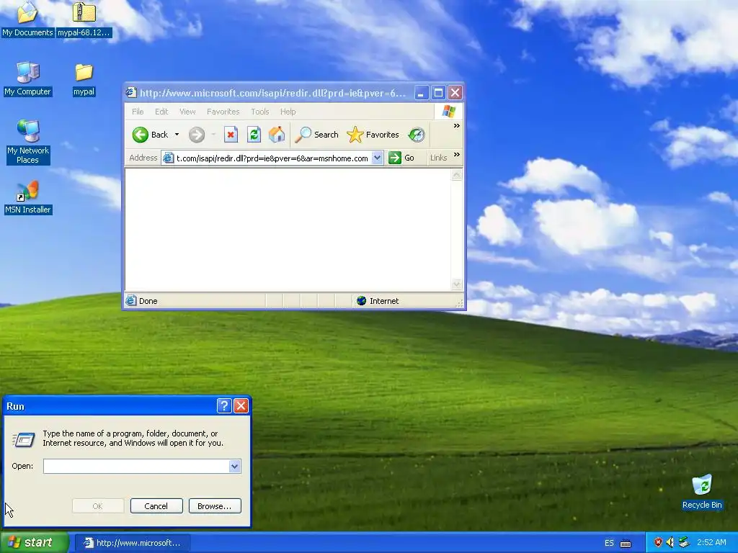Click the keyboard icon in the language bar
This screenshot has height=553, width=738.
[x=626, y=543]
